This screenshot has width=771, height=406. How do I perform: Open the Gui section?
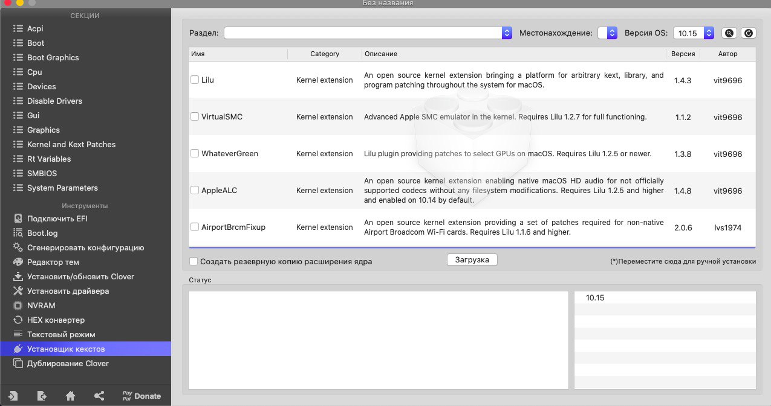tap(33, 115)
